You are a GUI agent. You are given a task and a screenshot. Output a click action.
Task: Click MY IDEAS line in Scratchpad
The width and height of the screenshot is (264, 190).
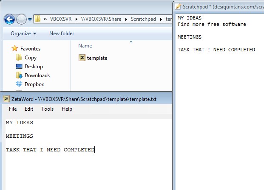pos(190,18)
